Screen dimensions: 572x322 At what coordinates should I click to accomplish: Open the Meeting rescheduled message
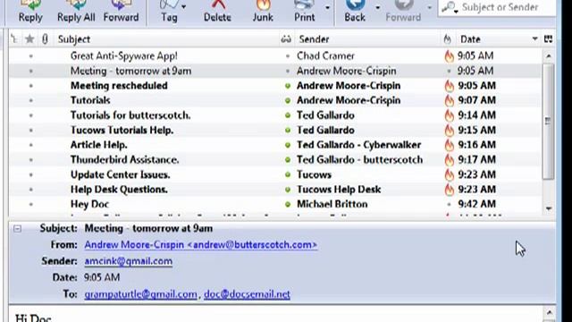point(119,86)
